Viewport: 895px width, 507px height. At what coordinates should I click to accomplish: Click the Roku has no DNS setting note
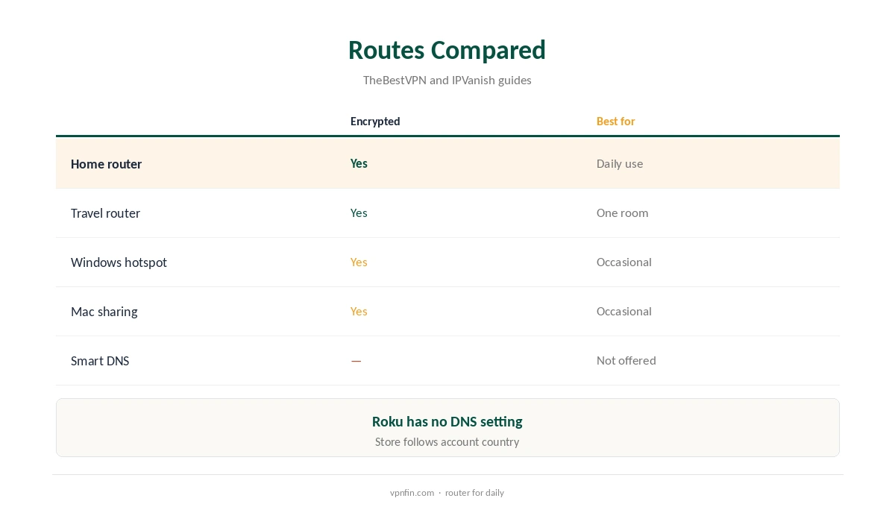(x=447, y=421)
